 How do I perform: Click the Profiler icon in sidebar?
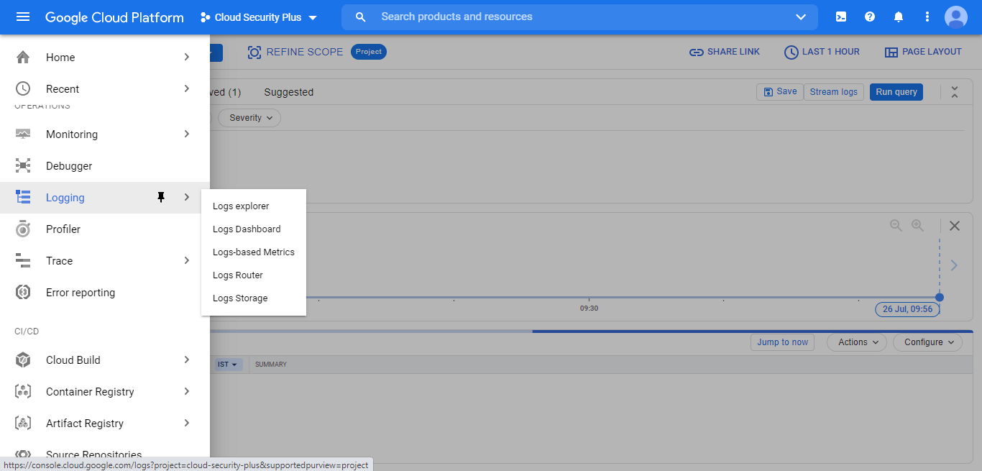tap(23, 229)
